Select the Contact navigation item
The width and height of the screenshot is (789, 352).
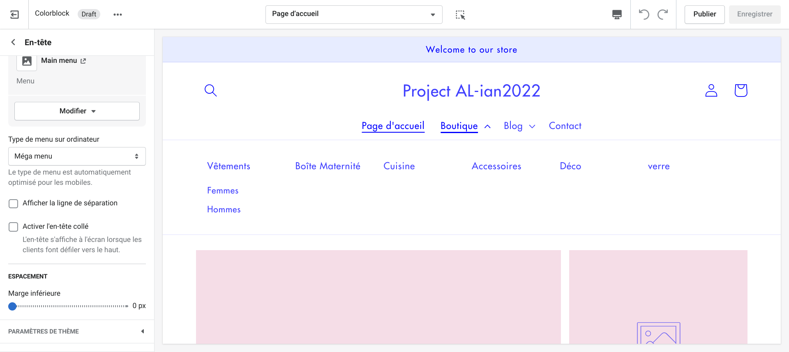pyautogui.click(x=565, y=126)
